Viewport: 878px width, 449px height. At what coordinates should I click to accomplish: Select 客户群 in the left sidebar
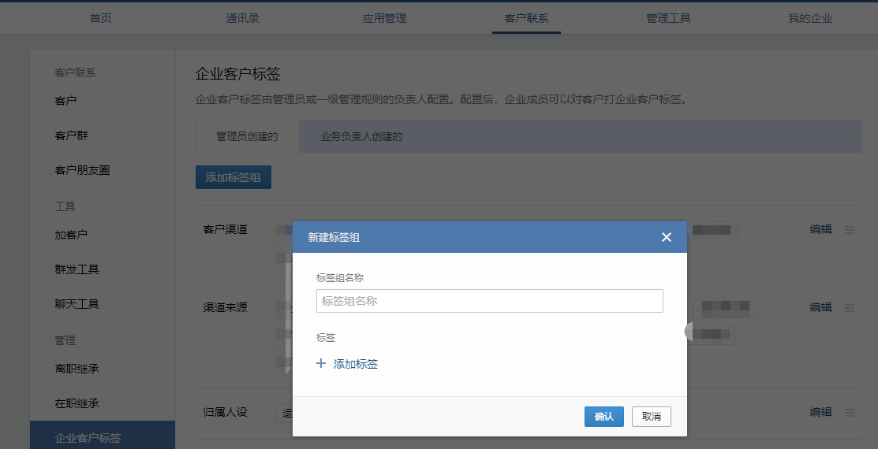(72, 135)
